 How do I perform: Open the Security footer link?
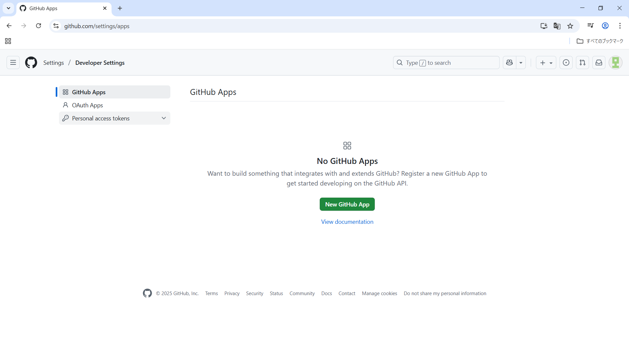255,293
